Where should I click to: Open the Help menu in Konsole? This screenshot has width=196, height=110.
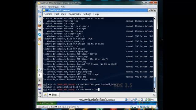point(96,14)
